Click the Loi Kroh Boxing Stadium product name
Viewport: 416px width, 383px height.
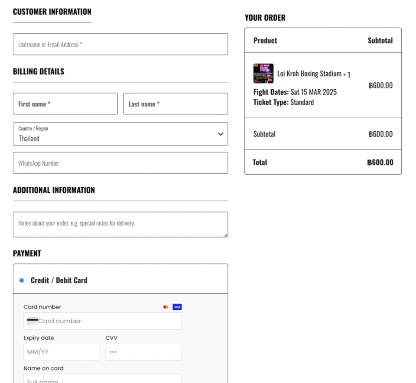309,74
